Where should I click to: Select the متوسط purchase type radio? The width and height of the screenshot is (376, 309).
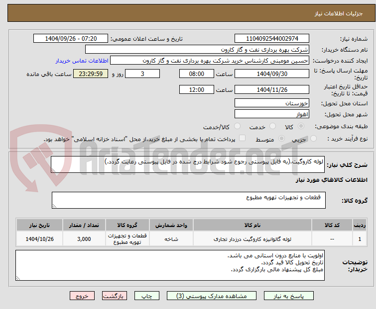(x=281, y=139)
